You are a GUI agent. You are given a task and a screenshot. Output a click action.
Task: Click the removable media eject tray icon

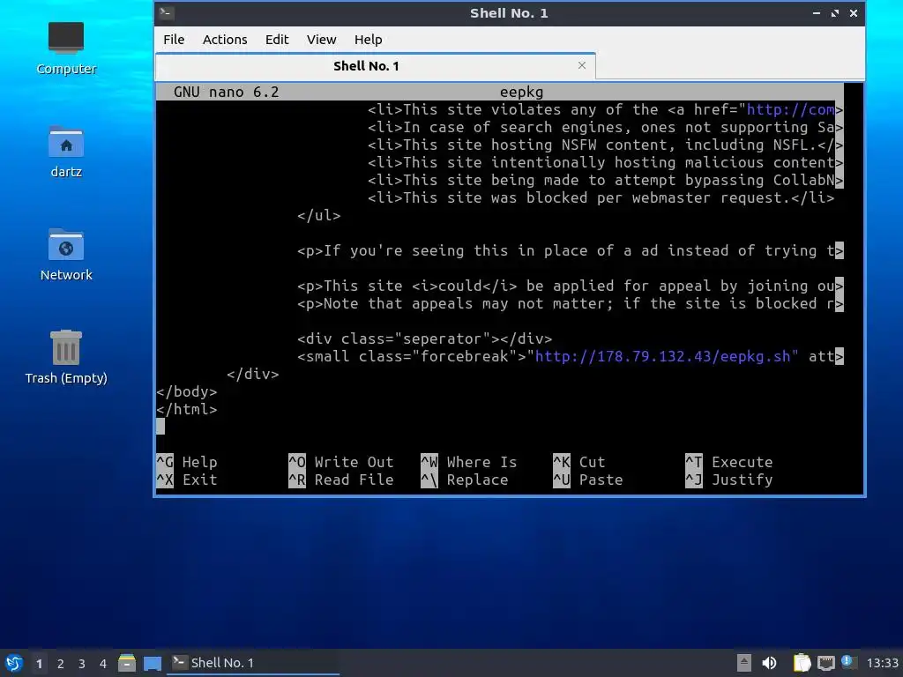coord(744,663)
